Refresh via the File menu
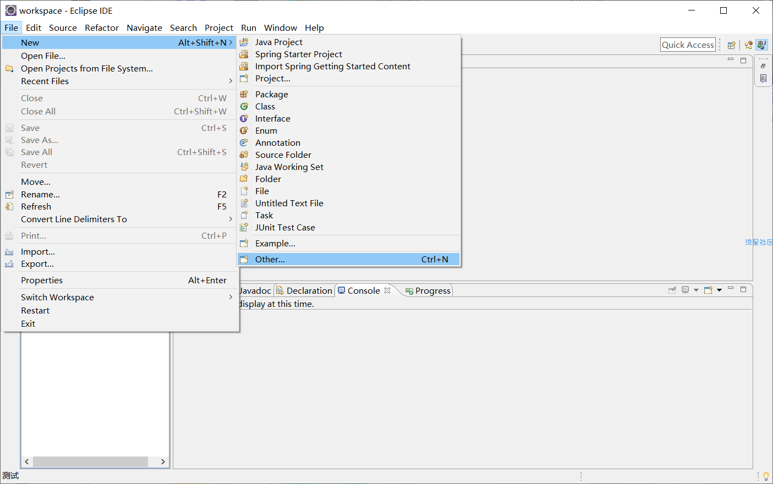This screenshot has width=773, height=484. click(120, 206)
